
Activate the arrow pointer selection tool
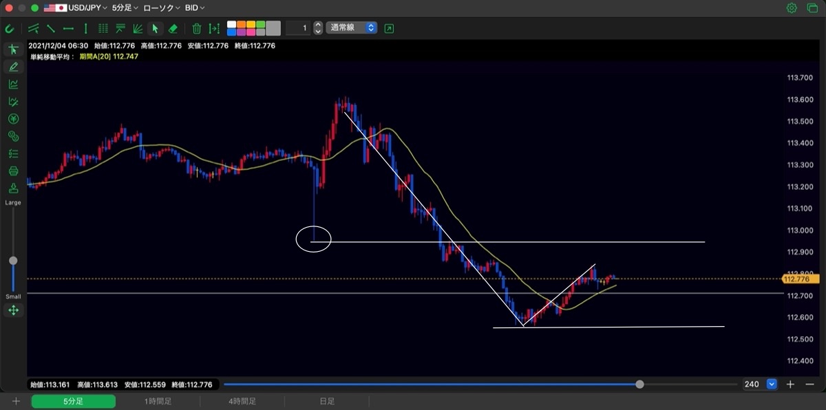(x=155, y=28)
